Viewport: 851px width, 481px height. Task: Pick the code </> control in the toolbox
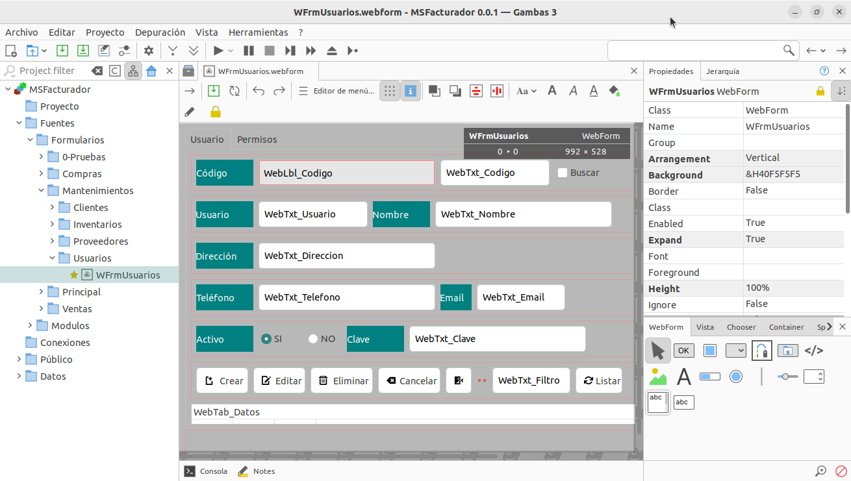[x=814, y=351]
